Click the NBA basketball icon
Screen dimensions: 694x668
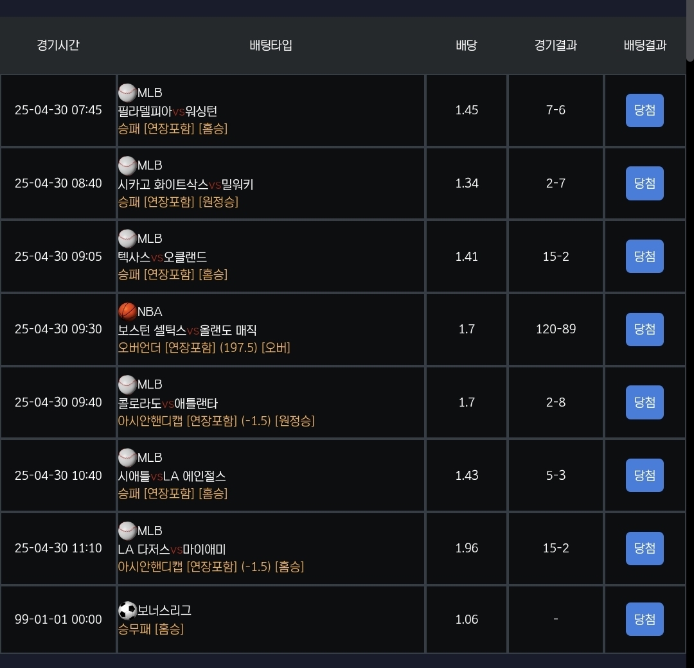pos(127,312)
